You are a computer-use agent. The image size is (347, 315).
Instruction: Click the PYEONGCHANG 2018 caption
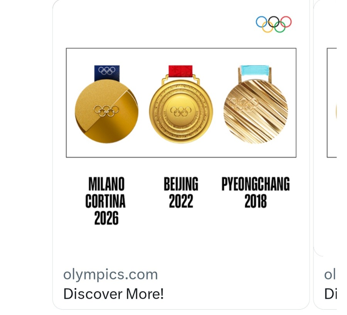(256, 192)
